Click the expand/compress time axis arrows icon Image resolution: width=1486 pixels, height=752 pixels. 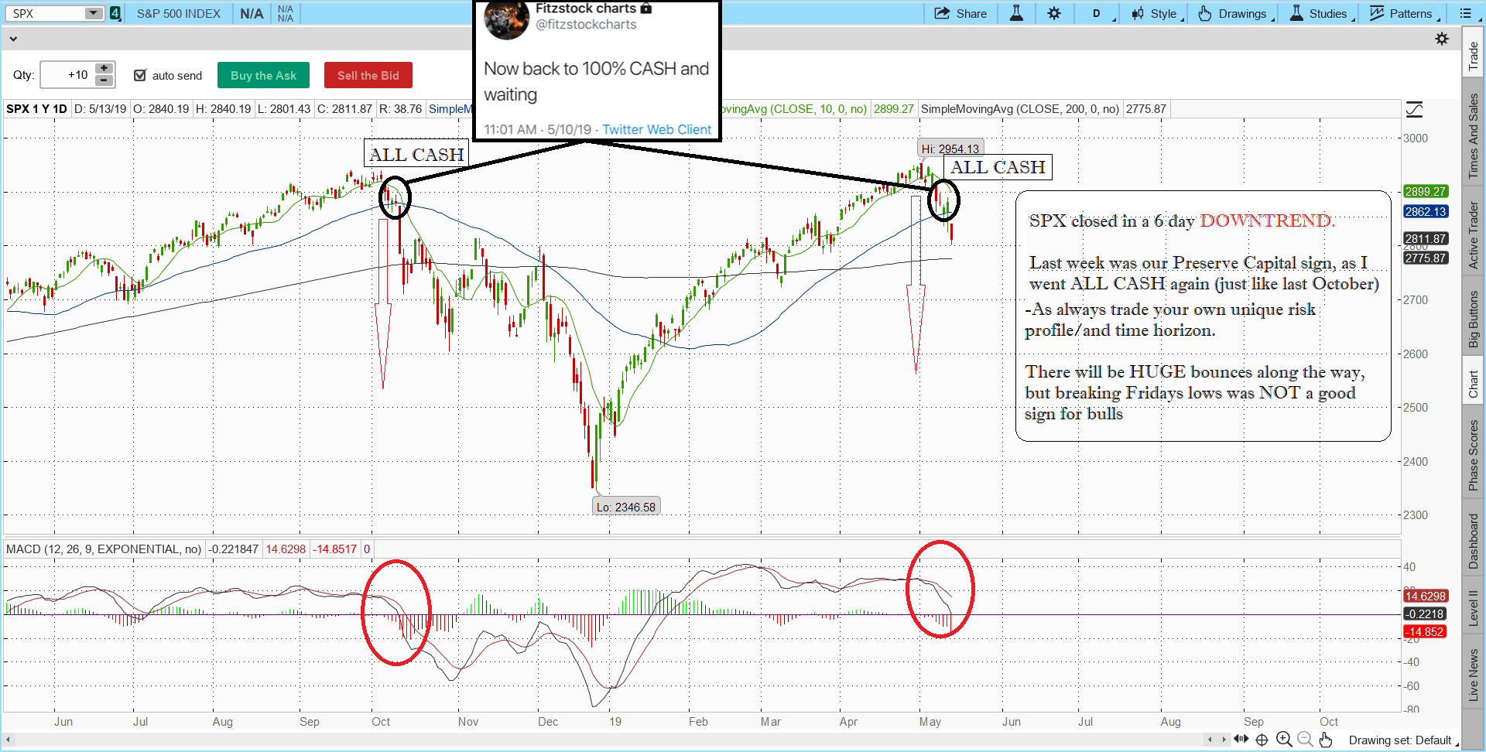point(1241,739)
